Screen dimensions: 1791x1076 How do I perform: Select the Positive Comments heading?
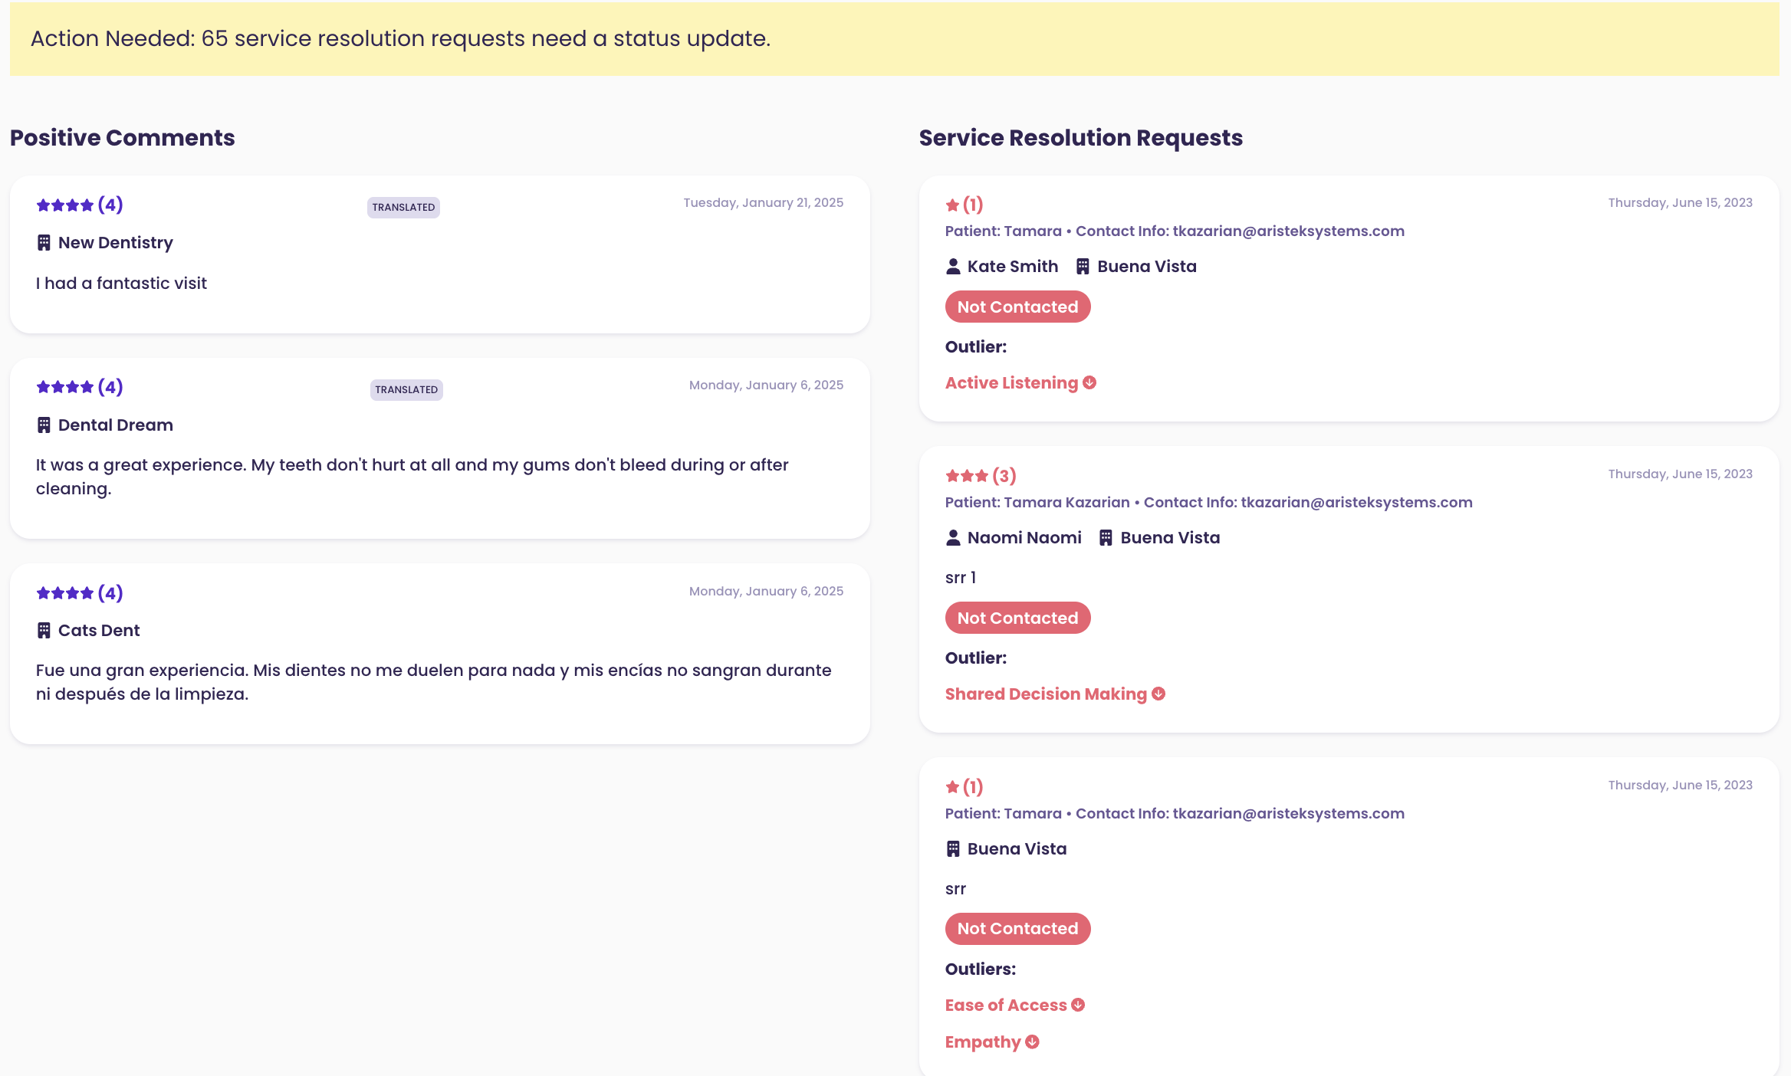click(123, 137)
